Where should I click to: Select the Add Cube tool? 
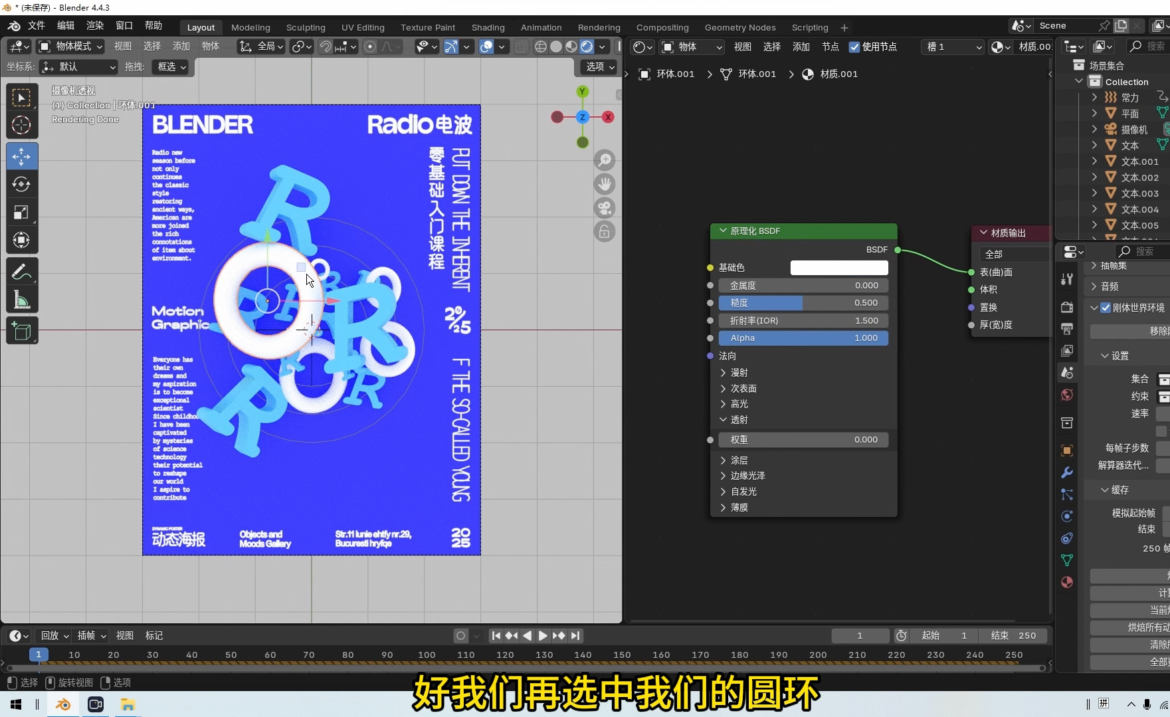click(22, 331)
